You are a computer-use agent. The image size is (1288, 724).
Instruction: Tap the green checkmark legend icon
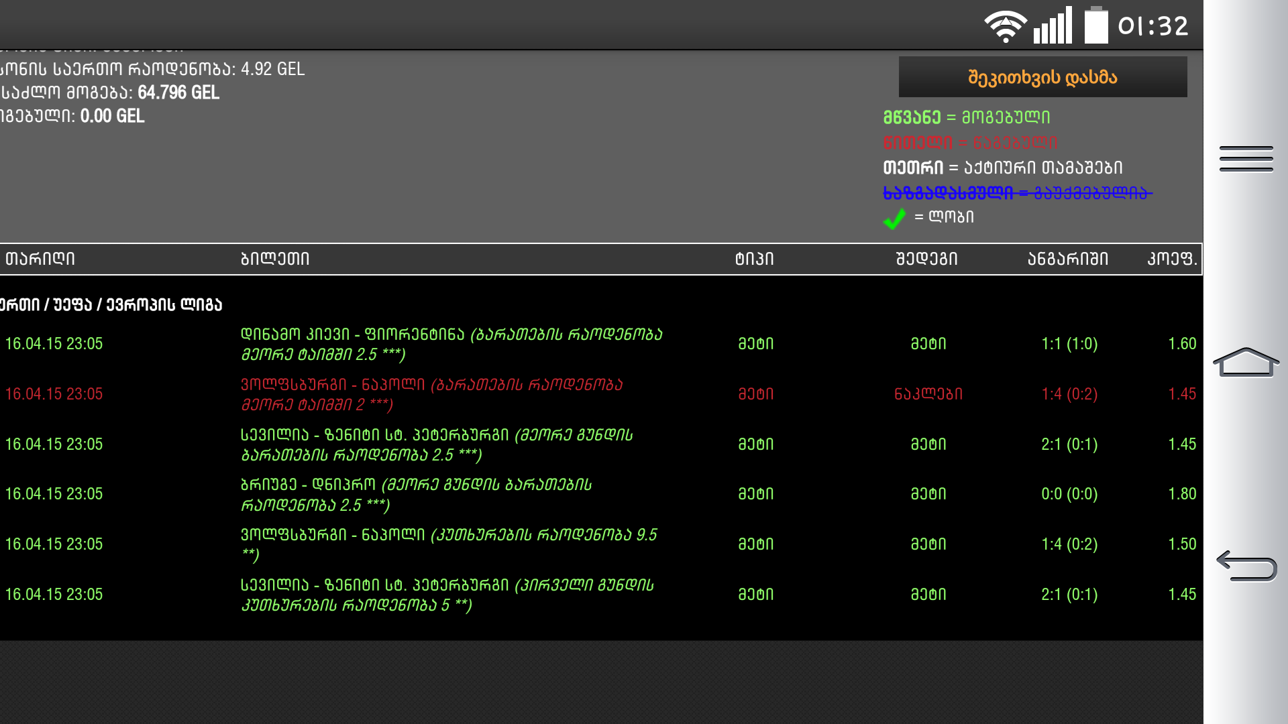click(894, 218)
